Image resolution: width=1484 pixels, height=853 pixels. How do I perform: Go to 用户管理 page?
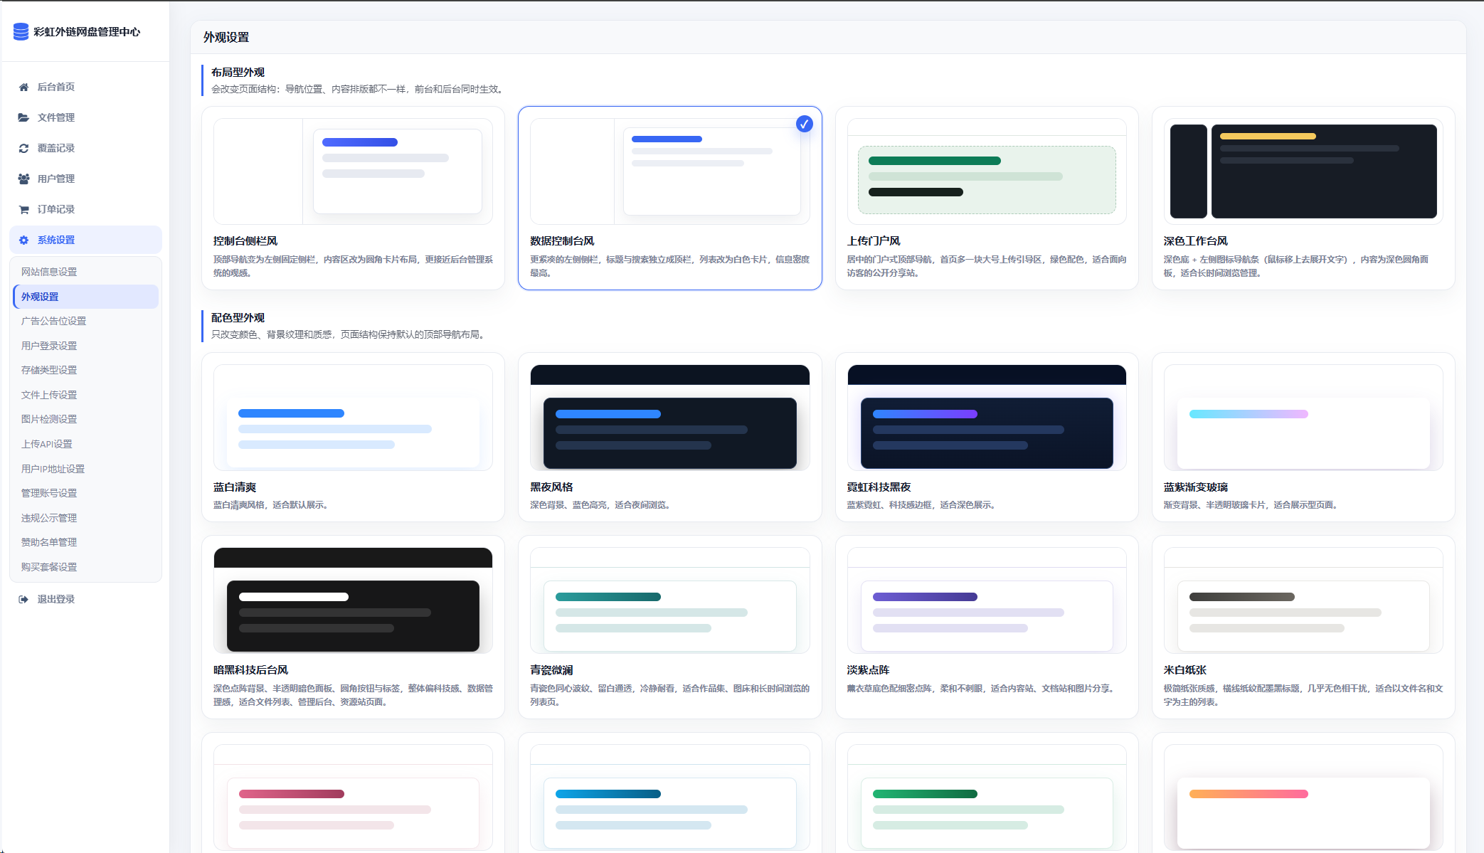(85, 179)
